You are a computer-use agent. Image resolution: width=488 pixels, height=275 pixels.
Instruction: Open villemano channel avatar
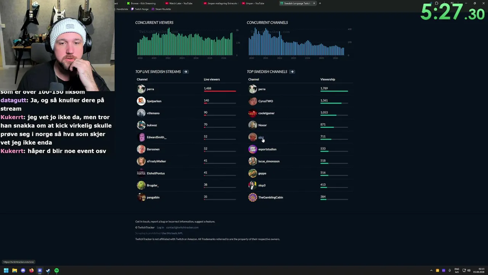[141, 113]
